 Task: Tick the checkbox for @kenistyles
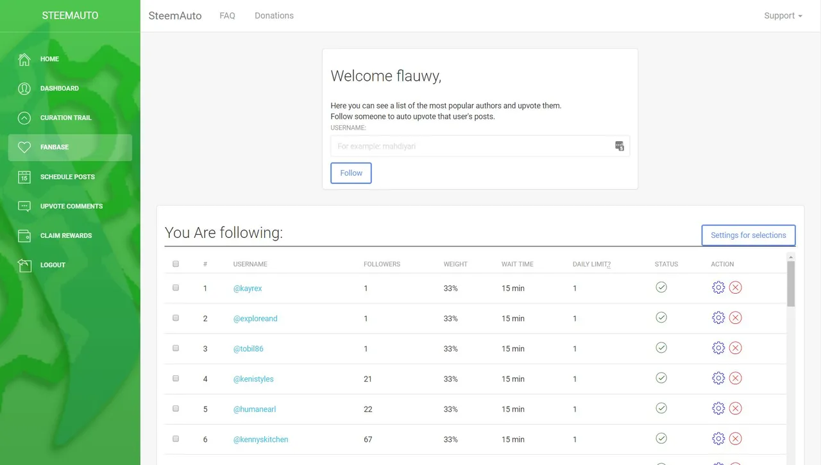(x=176, y=378)
